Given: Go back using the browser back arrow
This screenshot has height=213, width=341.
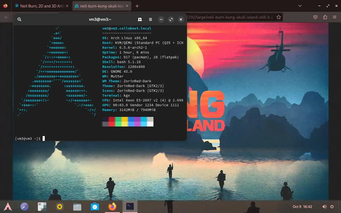Looking at the screenshot, I should tap(6, 17).
